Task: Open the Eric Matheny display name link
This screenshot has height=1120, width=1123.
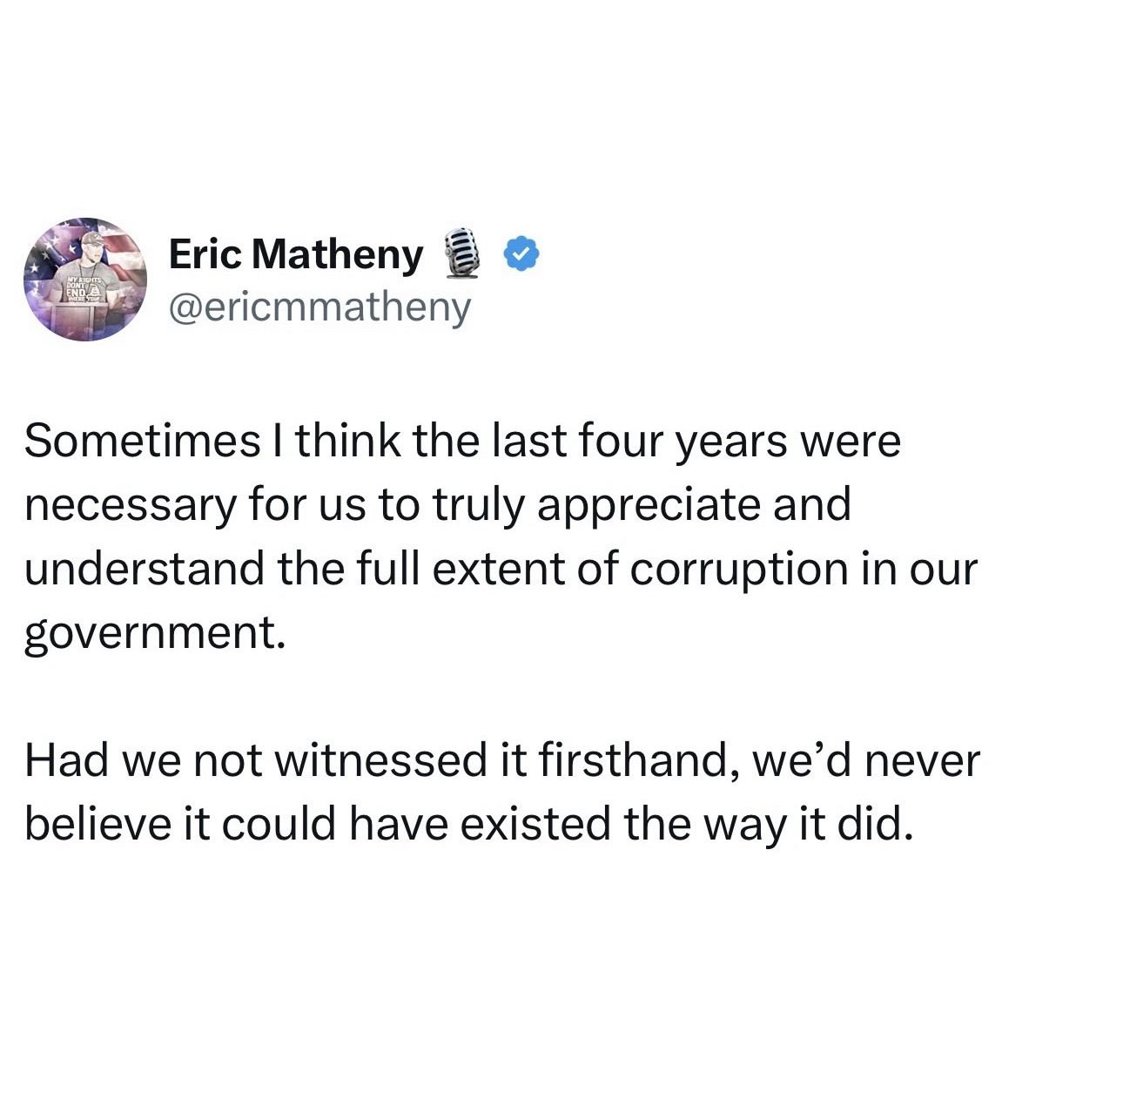Action: (x=296, y=254)
